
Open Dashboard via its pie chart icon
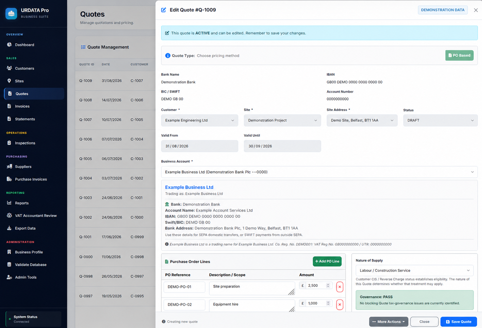pyautogui.click(x=9, y=45)
